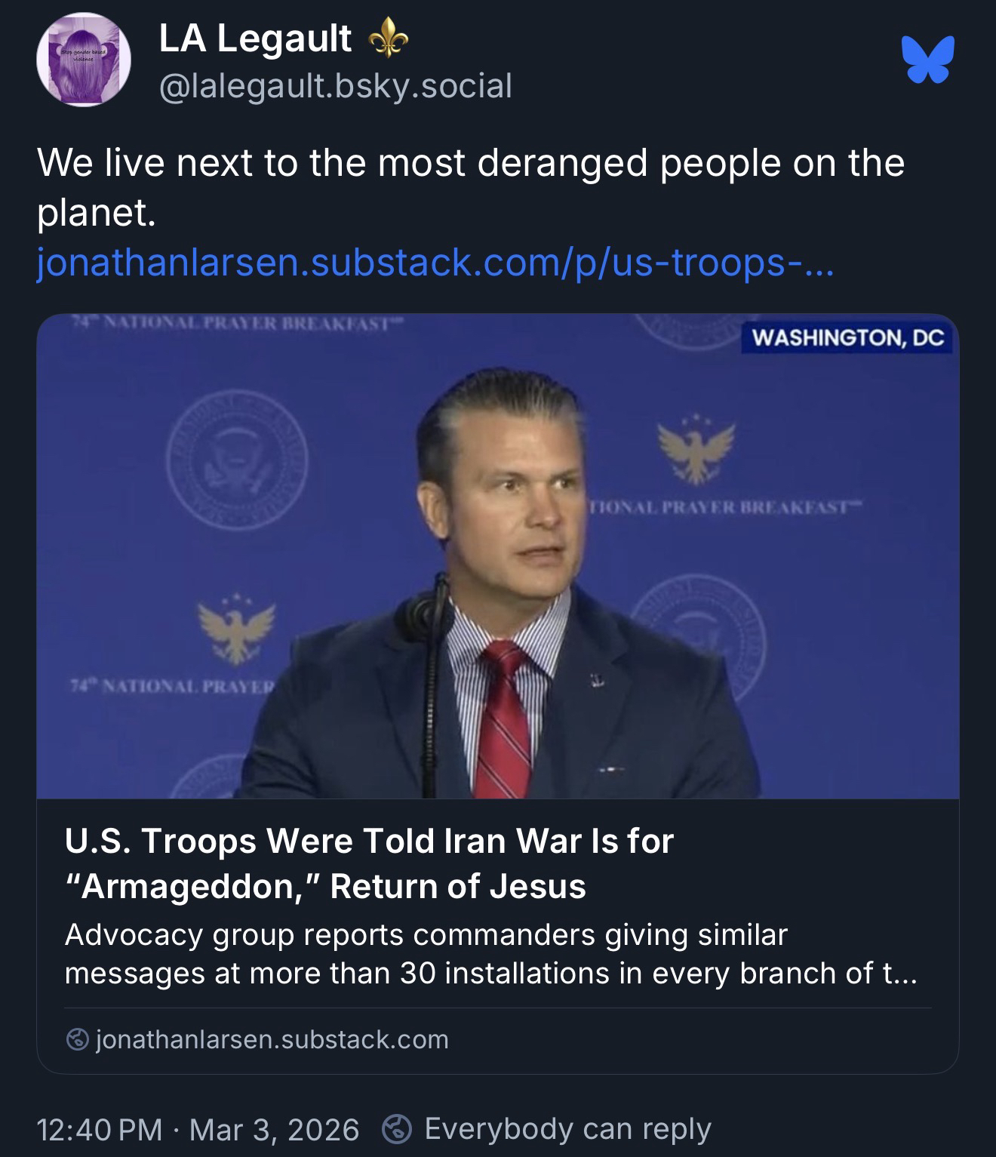Image resolution: width=996 pixels, height=1157 pixels.
Task: Click the 12:40 PM post time
Action: click(x=100, y=1129)
